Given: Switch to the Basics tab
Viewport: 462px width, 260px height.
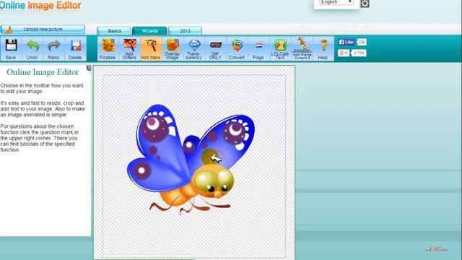Looking at the screenshot, I should point(114,31).
